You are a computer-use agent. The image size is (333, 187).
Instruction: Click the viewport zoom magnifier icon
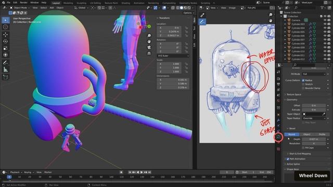(149, 36)
